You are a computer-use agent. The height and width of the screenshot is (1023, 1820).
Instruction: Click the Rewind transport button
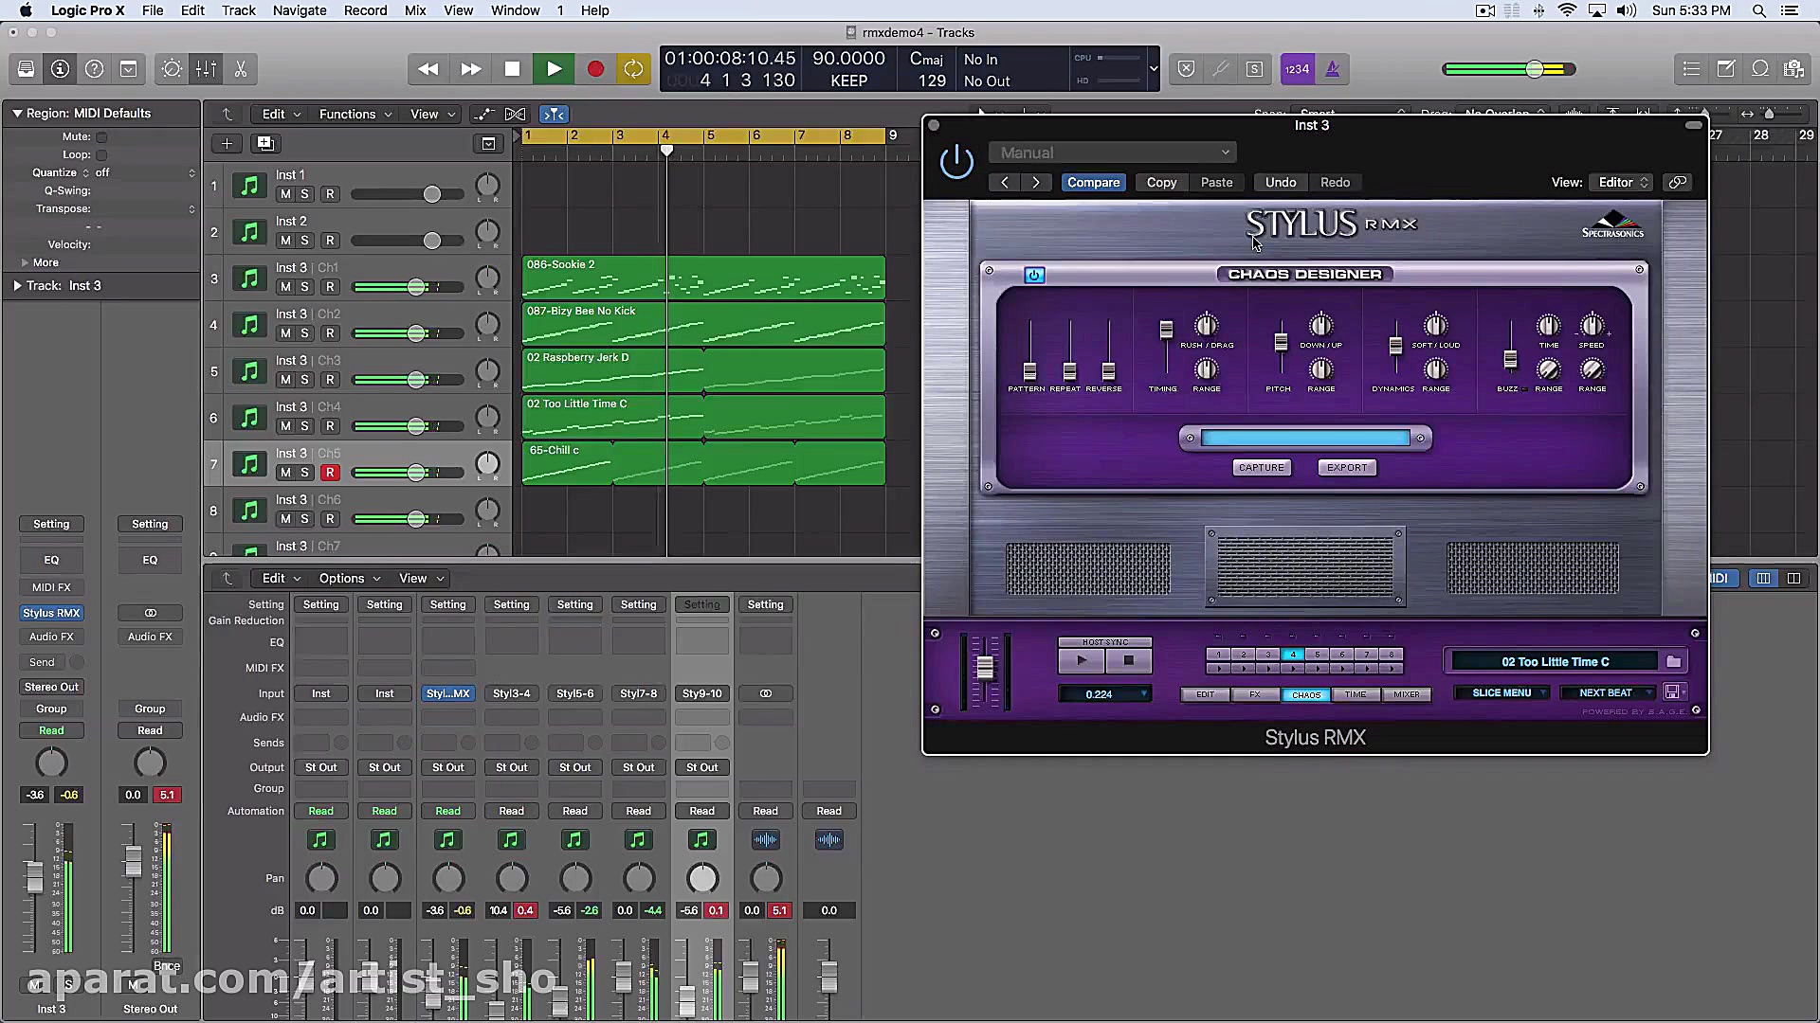(x=428, y=69)
